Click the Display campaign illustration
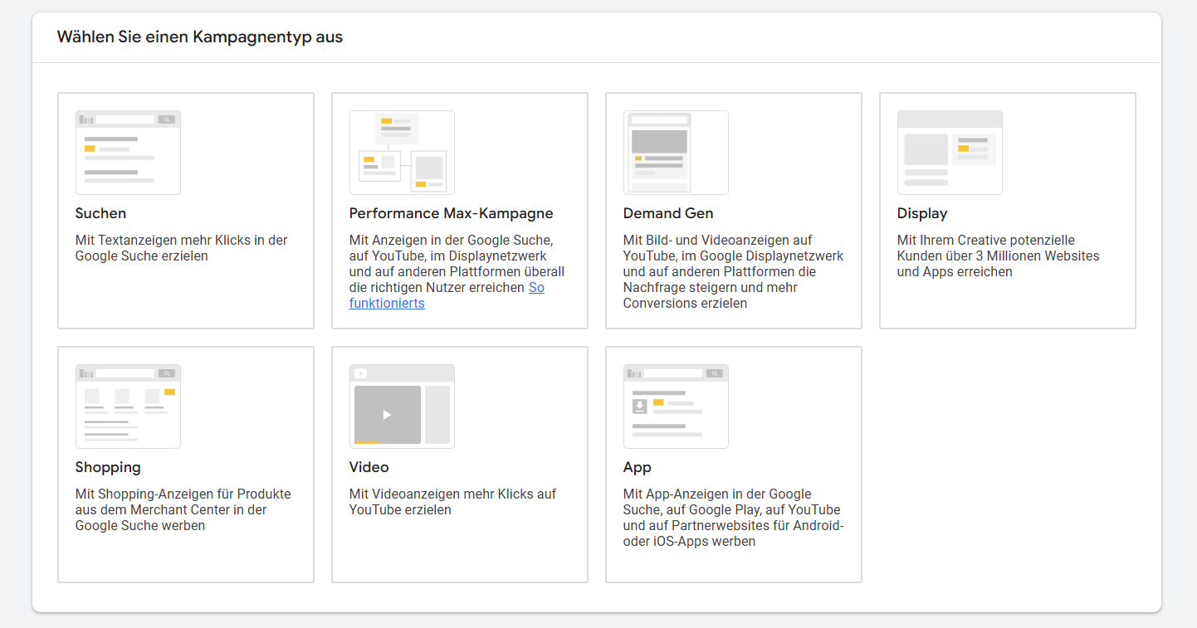Viewport: 1197px width, 628px height. 950,153
